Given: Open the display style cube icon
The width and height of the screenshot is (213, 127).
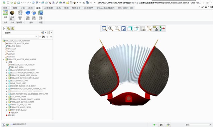Looking at the screenshot, I should pyautogui.click(x=130, y=29).
